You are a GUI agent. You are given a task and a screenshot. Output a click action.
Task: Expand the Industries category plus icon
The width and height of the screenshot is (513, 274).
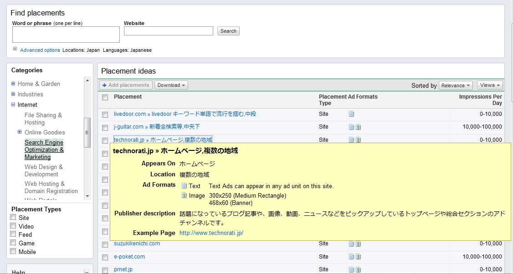(x=13, y=94)
